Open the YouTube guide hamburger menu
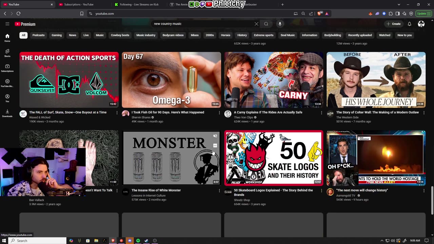Viewport: 434px width, 244px height. click(7, 24)
